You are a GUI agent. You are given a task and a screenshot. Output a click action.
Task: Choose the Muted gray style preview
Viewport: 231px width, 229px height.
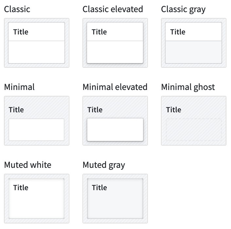(x=115, y=199)
